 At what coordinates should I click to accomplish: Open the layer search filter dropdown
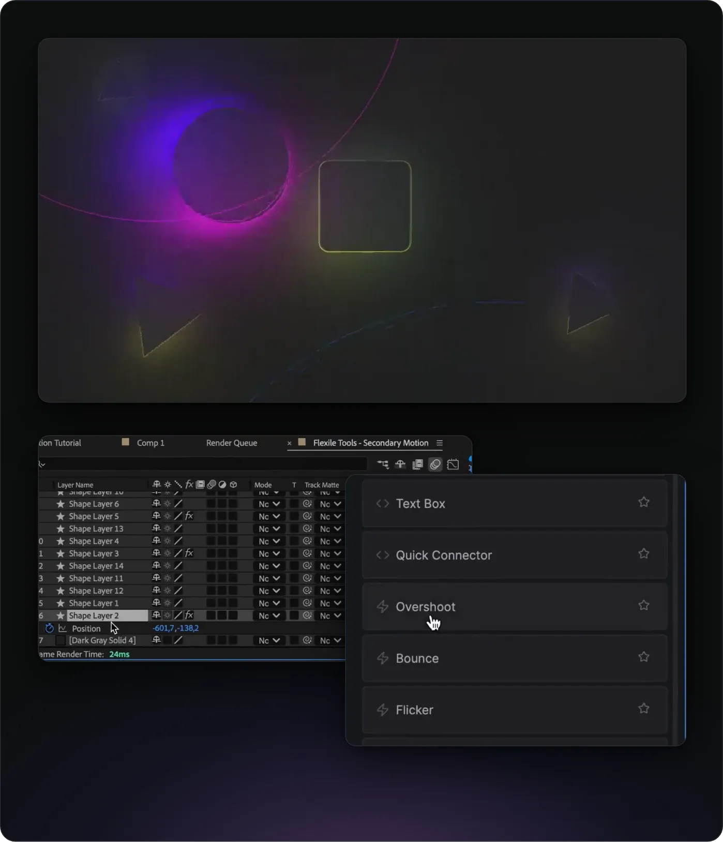coord(42,464)
